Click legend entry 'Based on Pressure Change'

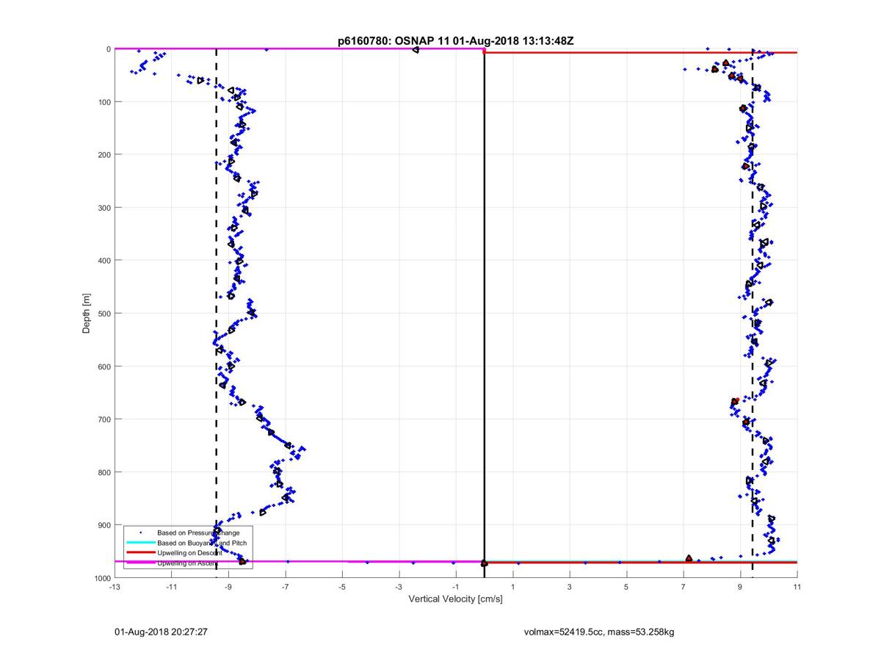[198, 532]
